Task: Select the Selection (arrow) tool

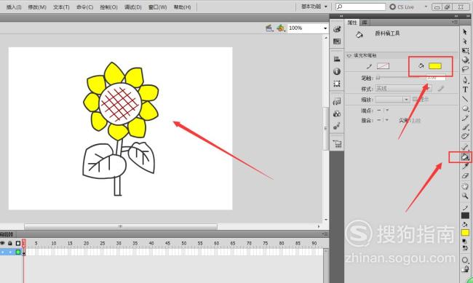Action: click(x=465, y=32)
